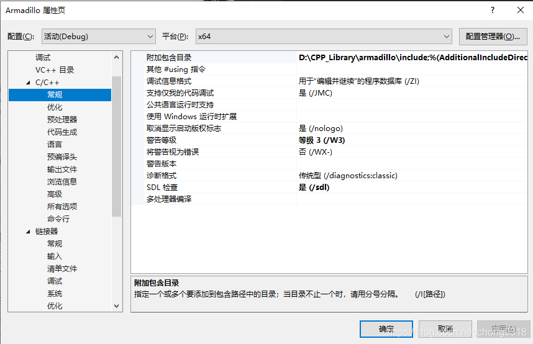Select the 附加包含目录 property name
Viewport: 533px width, 344px height.
169,58
